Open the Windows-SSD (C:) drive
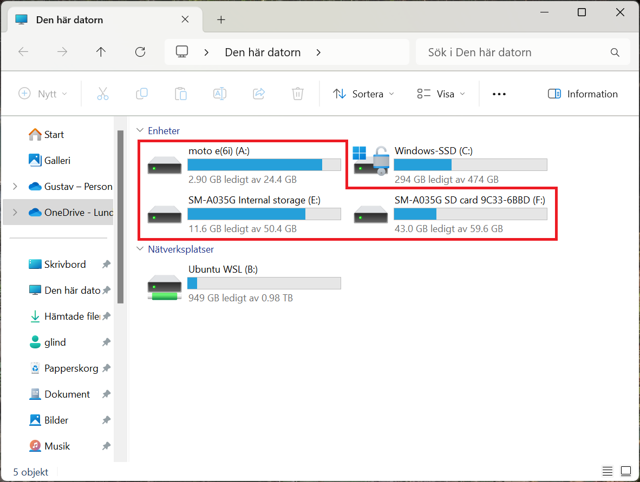This screenshot has width=640, height=482. 433,151
